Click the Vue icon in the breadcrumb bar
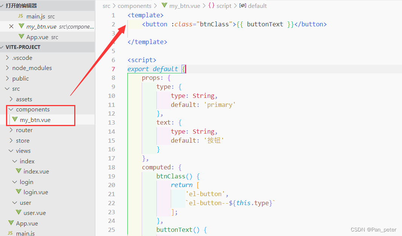402x236 pixels. pyautogui.click(x=164, y=5)
